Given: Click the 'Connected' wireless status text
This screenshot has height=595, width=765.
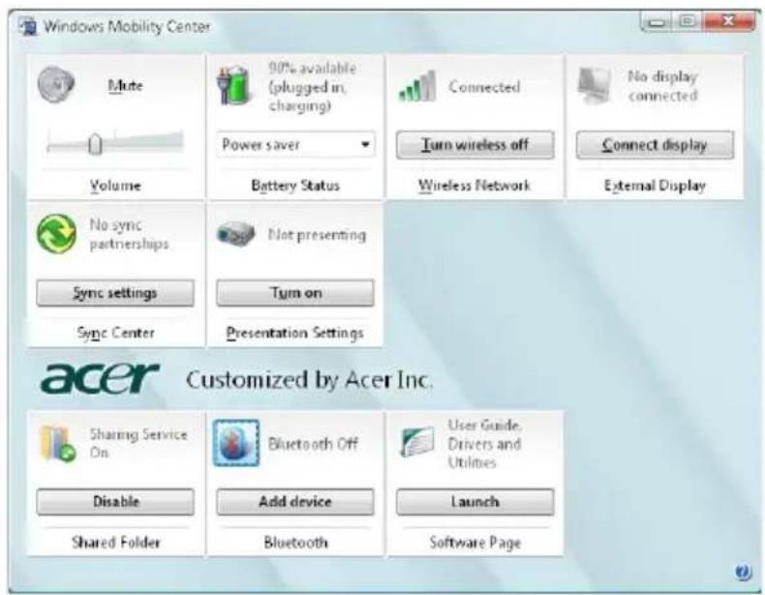Looking at the screenshot, I should point(484,87).
